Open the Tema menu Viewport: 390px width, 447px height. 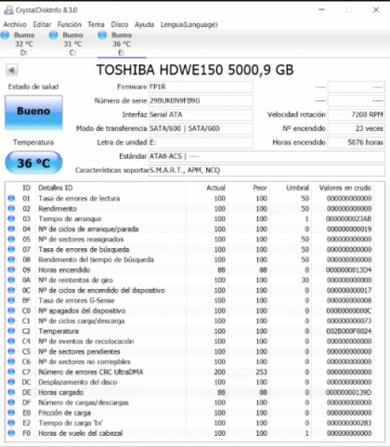click(96, 24)
